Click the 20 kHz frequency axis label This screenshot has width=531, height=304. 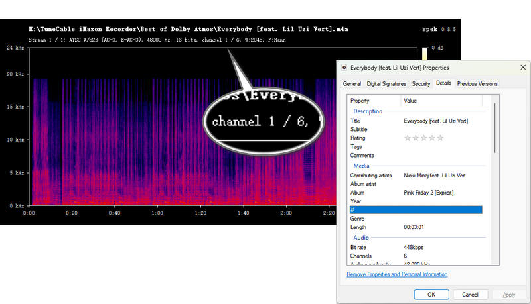pos(15,74)
